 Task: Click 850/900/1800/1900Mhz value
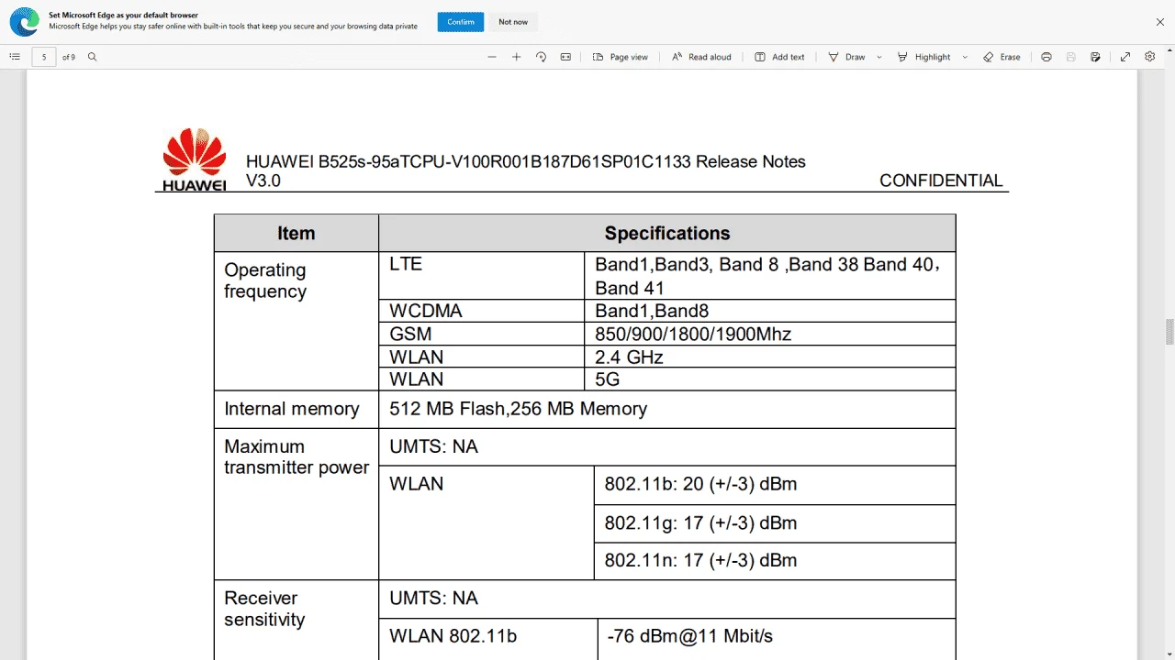click(693, 334)
